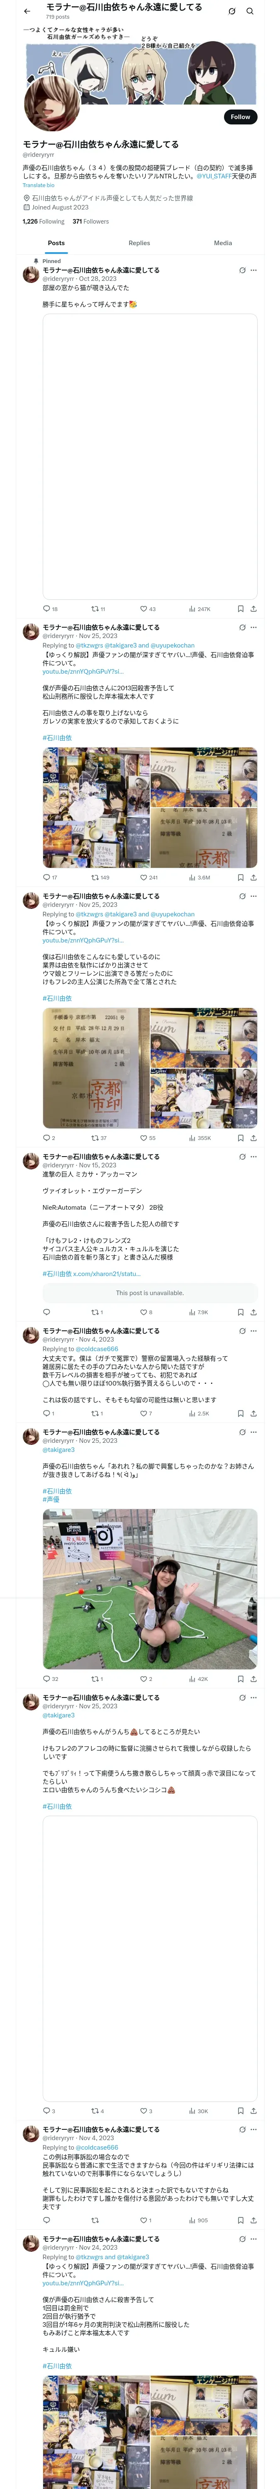Share the pinned Oct 28 post
Viewport: 280px width, 2489px height.
coord(254,609)
